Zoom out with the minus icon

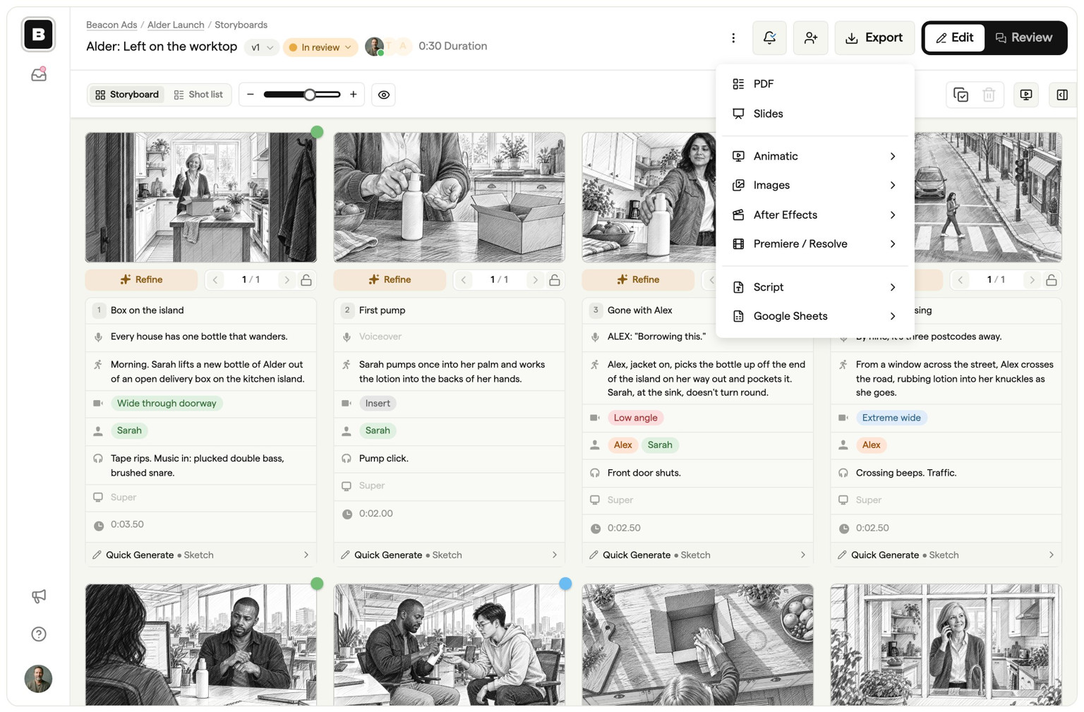tap(251, 95)
